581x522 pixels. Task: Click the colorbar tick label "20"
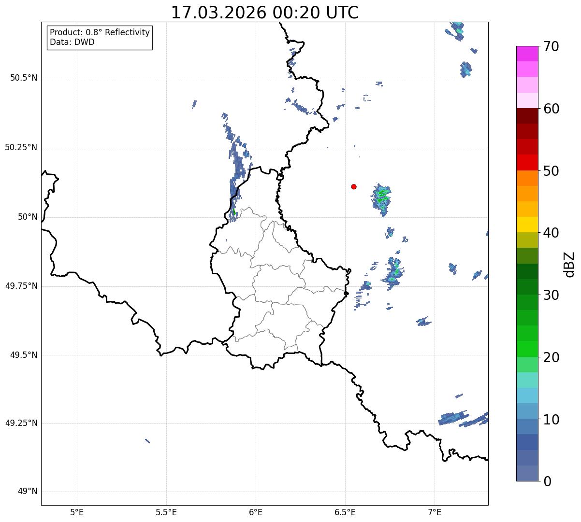pyautogui.click(x=551, y=357)
